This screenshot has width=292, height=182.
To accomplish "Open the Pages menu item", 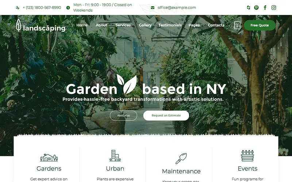I will pyautogui.click(x=194, y=25).
